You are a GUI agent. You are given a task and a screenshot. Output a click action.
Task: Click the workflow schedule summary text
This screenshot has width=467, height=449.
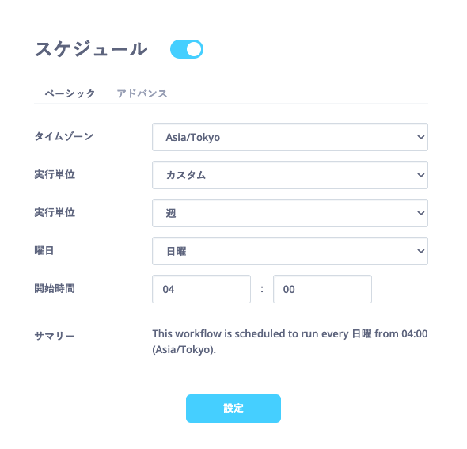point(290,341)
